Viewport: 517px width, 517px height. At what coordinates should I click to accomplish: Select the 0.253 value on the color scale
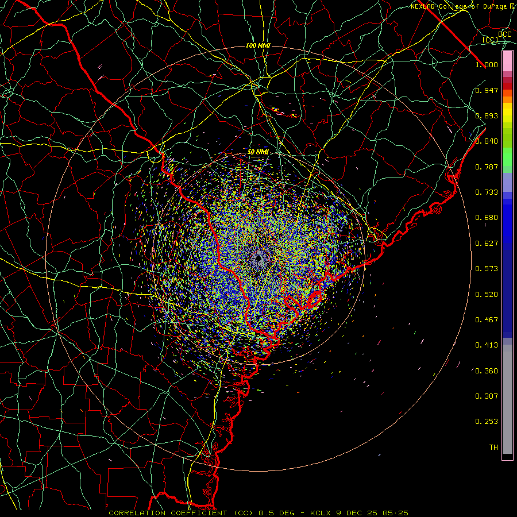click(x=487, y=422)
